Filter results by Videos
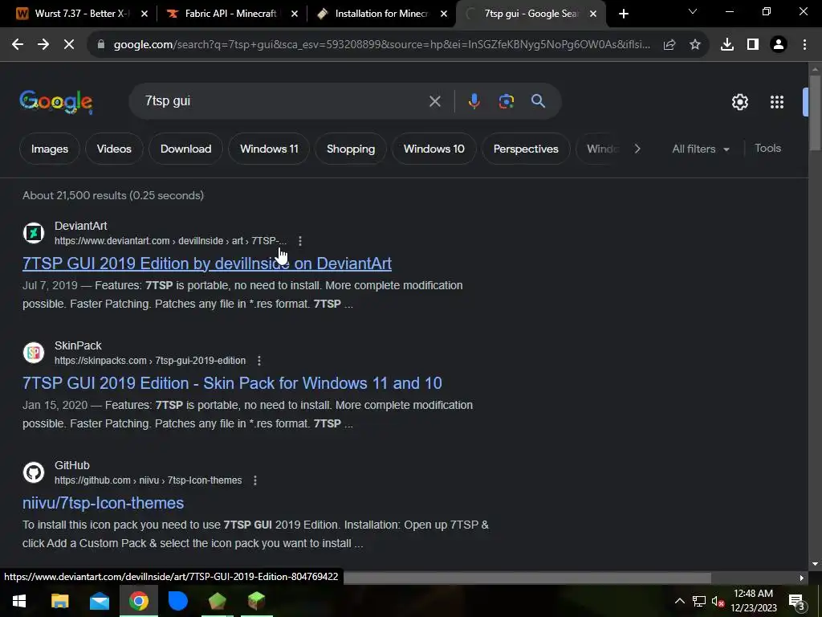This screenshot has height=617, width=822. click(114, 149)
